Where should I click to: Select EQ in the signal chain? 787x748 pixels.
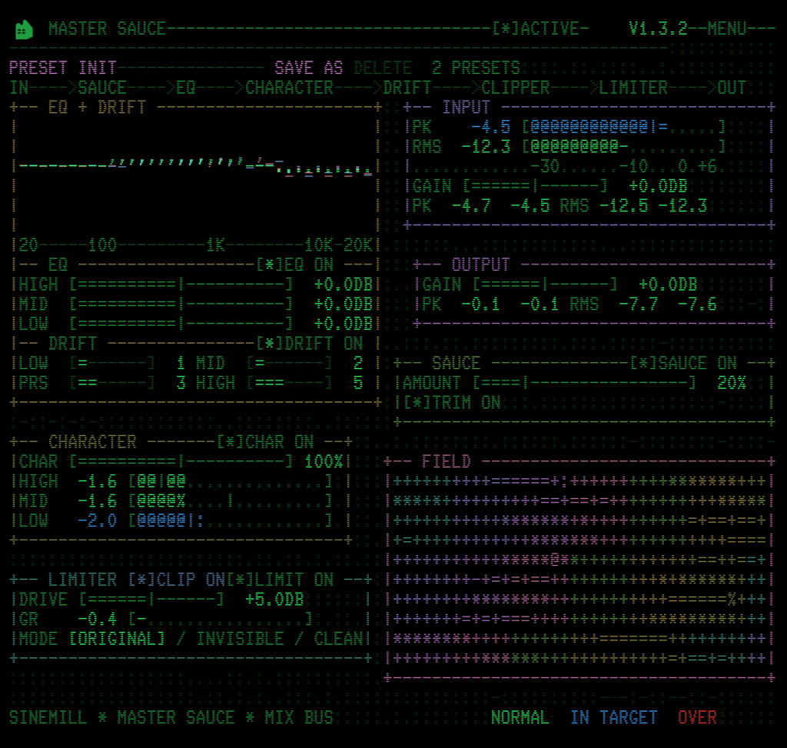coord(186,88)
